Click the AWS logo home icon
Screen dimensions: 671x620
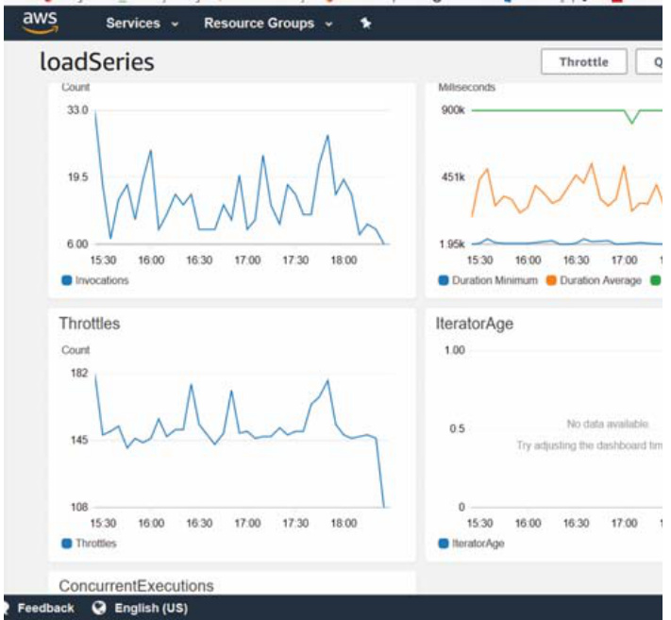pos(40,22)
